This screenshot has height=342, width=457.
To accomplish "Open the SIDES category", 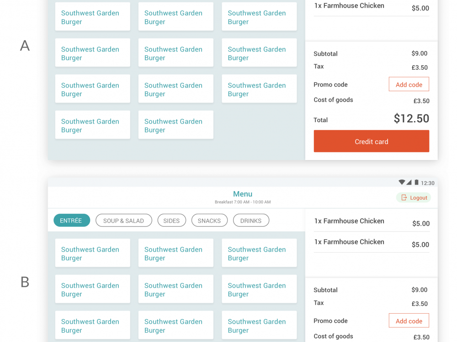I will [x=171, y=220].
